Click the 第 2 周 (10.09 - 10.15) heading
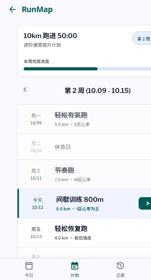Viewport: 151px width, 280px height. 98,91
